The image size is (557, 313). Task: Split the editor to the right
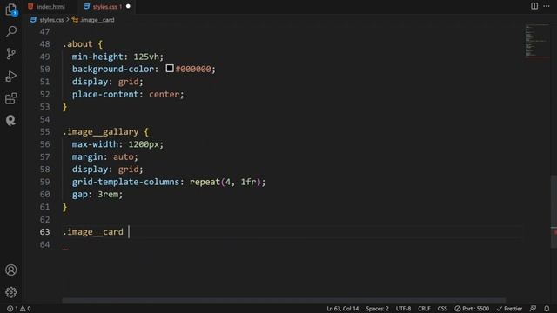coord(534,6)
